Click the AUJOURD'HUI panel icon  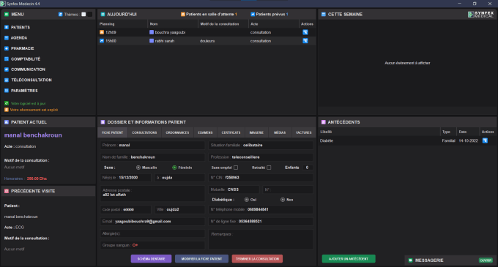103,15
